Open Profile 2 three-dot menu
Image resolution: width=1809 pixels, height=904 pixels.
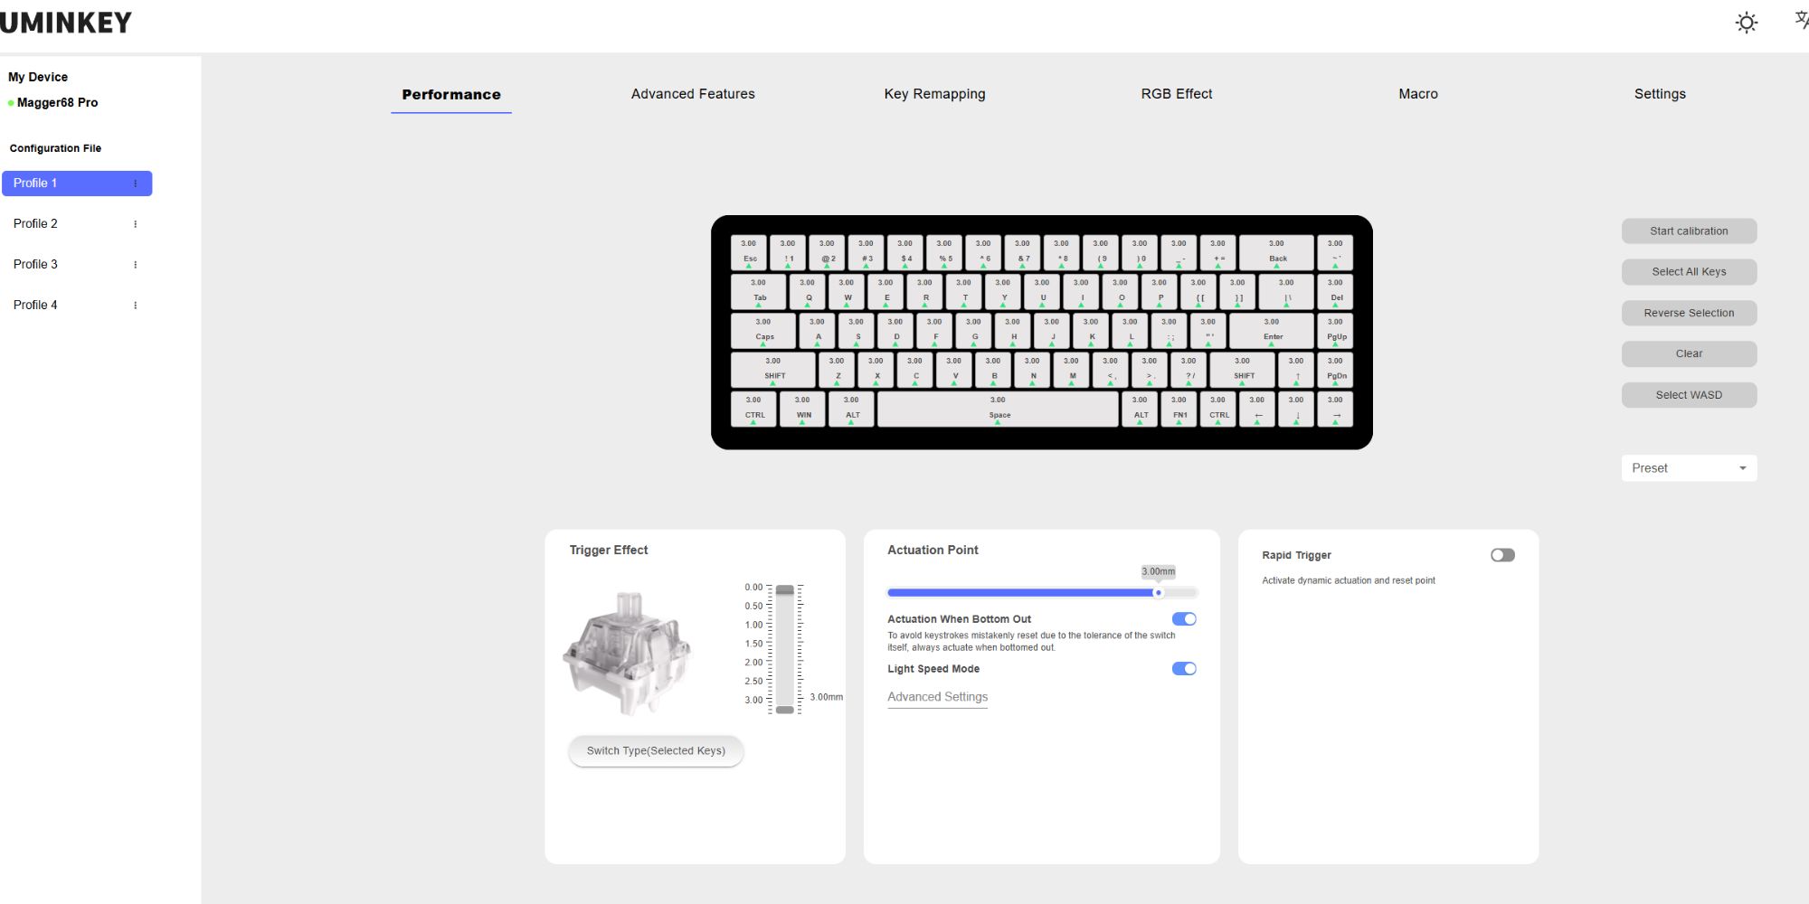click(136, 224)
